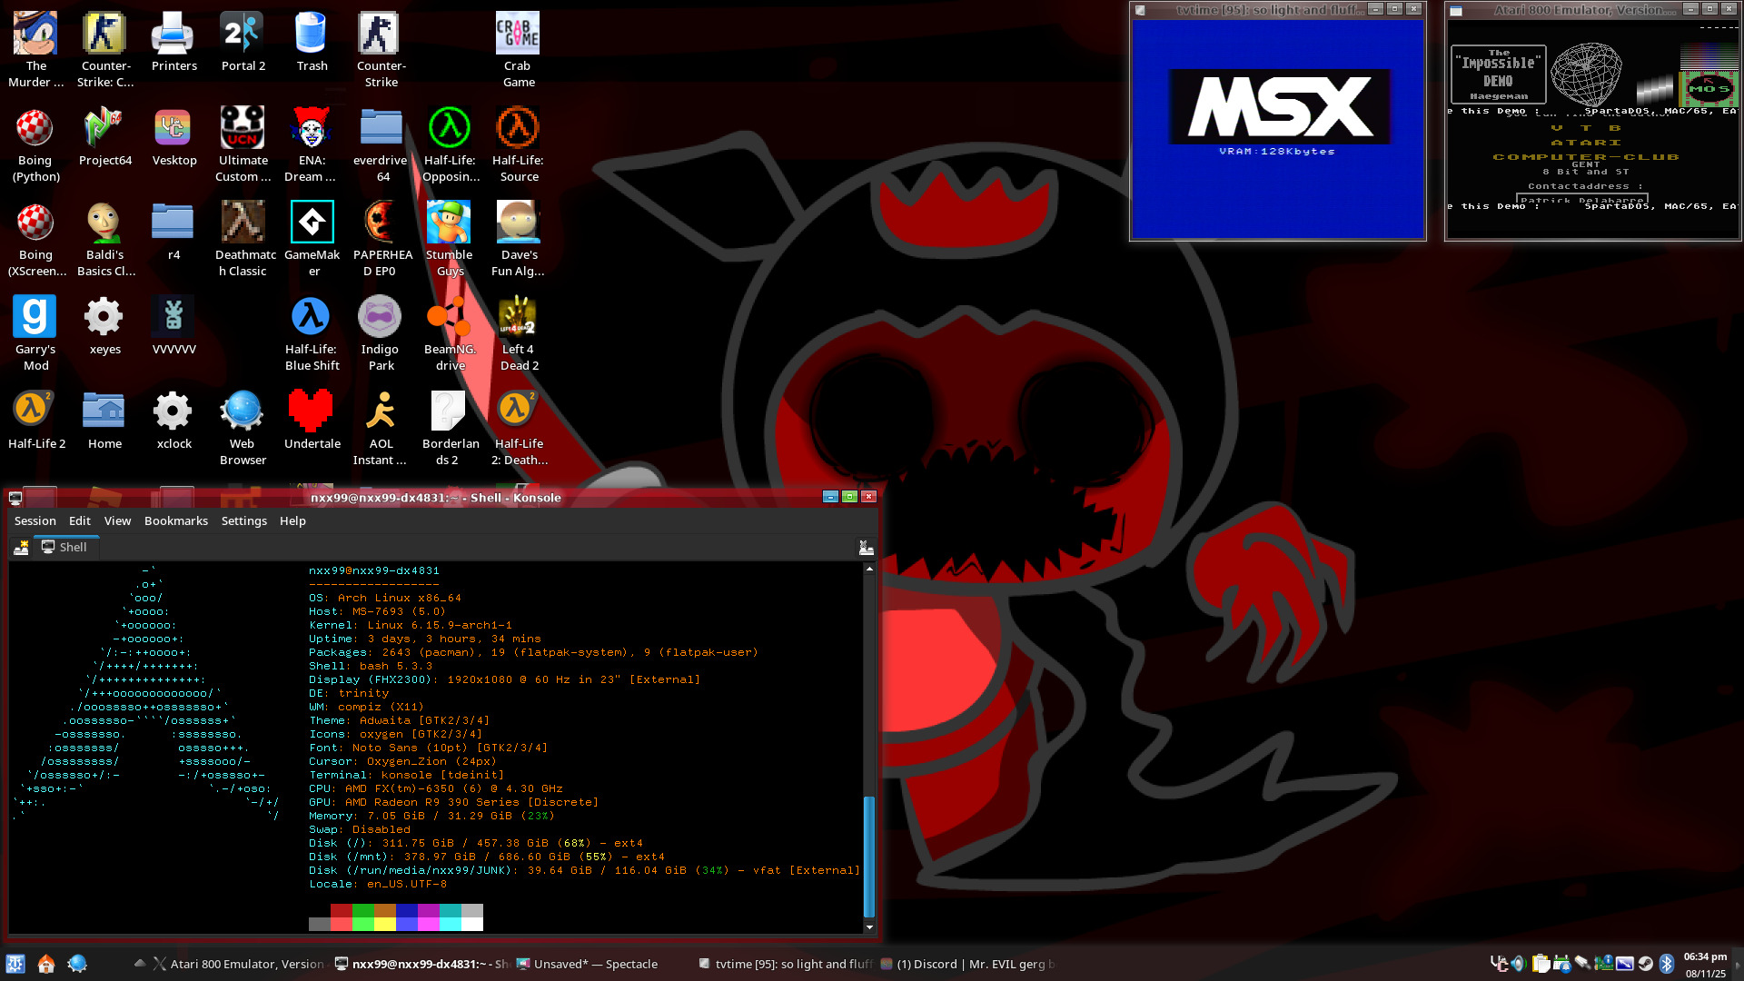Image resolution: width=1744 pixels, height=981 pixels.
Task: Launch VVVVVV desktop icon
Action: click(173, 325)
